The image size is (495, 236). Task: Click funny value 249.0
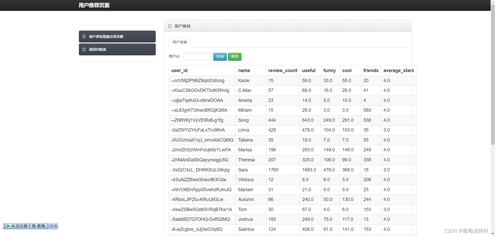pos(329,120)
